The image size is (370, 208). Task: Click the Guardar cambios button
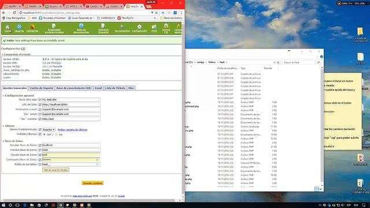(92, 183)
